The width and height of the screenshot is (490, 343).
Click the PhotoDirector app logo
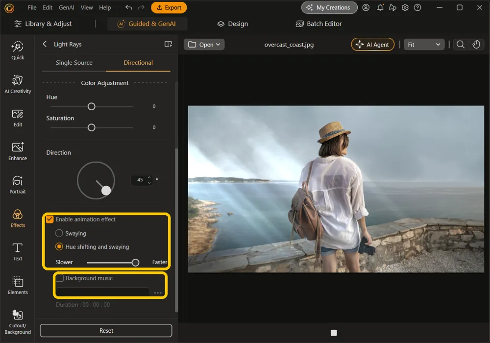pos(9,8)
